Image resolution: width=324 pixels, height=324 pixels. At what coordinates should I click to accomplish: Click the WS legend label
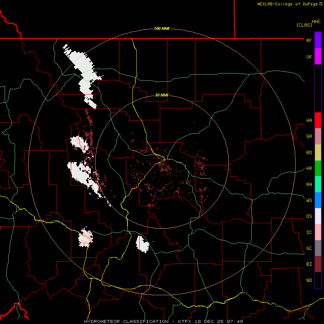click(x=309, y=200)
